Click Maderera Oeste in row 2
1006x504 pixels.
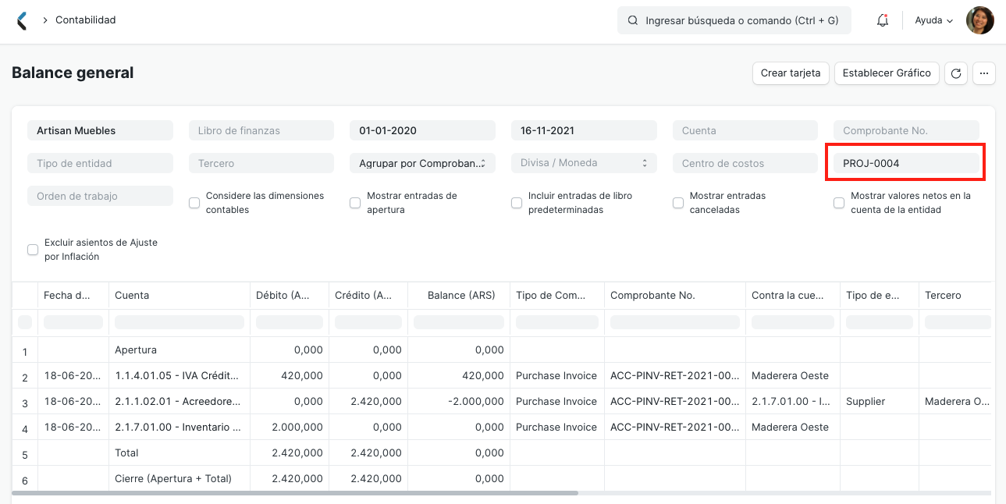pyautogui.click(x=790, y=375)
